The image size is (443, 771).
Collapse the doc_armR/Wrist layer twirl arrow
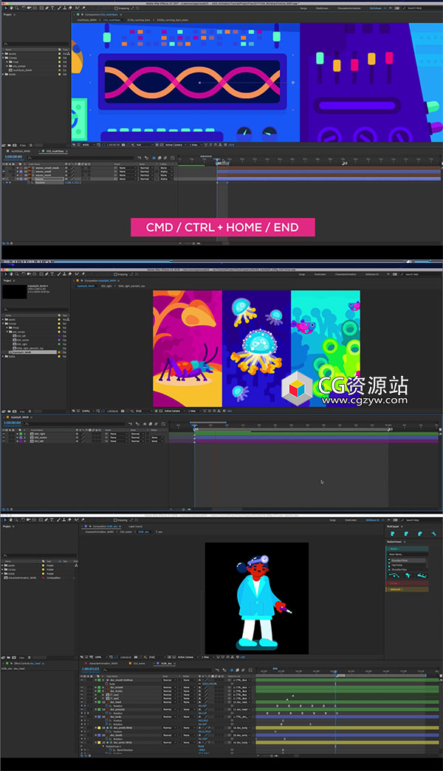click(95, 727)
